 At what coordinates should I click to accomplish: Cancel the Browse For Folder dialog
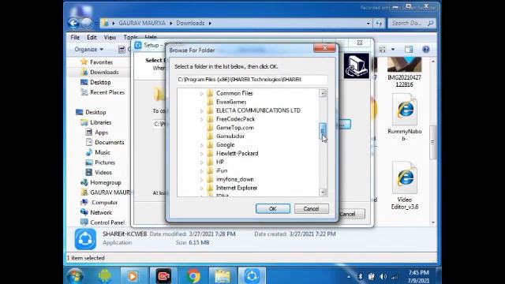coord(311,208)
